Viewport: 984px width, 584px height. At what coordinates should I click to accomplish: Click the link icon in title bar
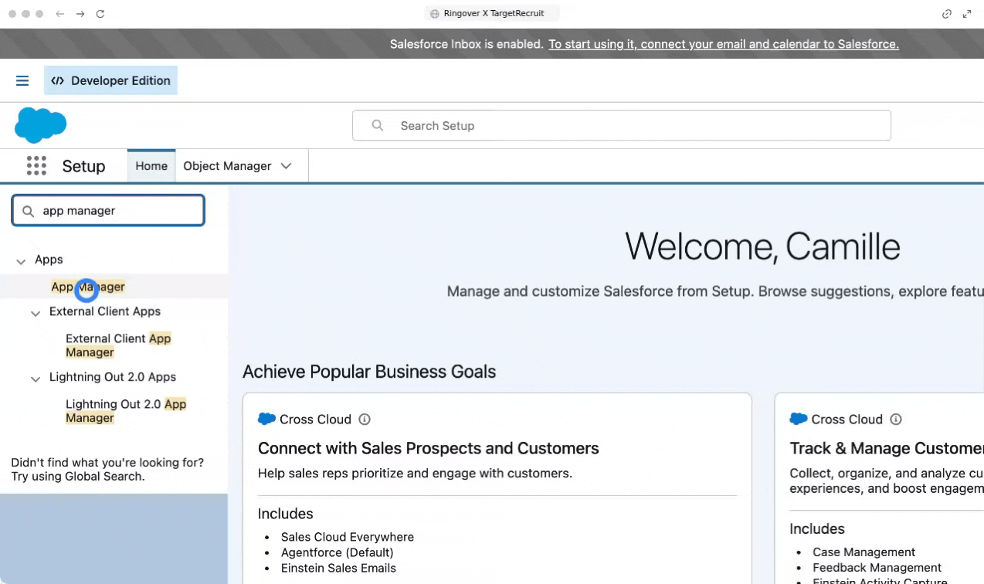point(947,14)
